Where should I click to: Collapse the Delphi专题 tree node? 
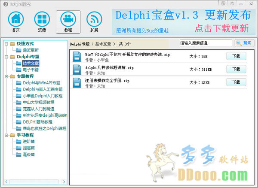tap(6, 57)
